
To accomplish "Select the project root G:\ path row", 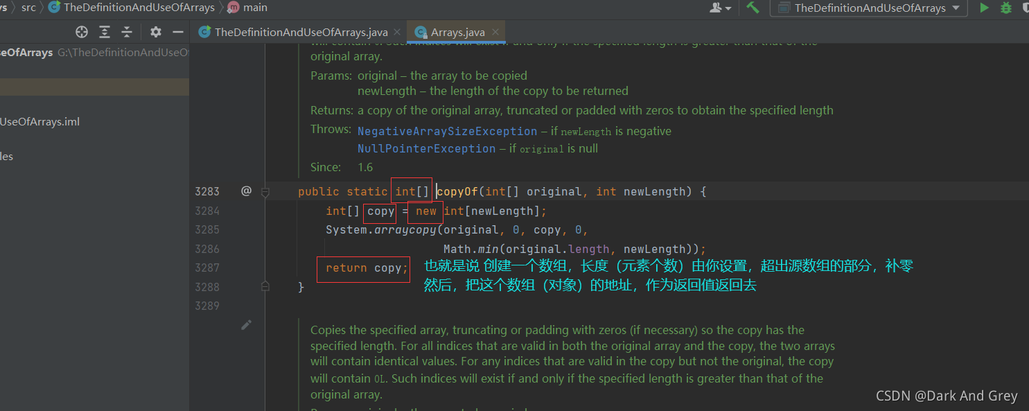I will [x=94, y=52].
